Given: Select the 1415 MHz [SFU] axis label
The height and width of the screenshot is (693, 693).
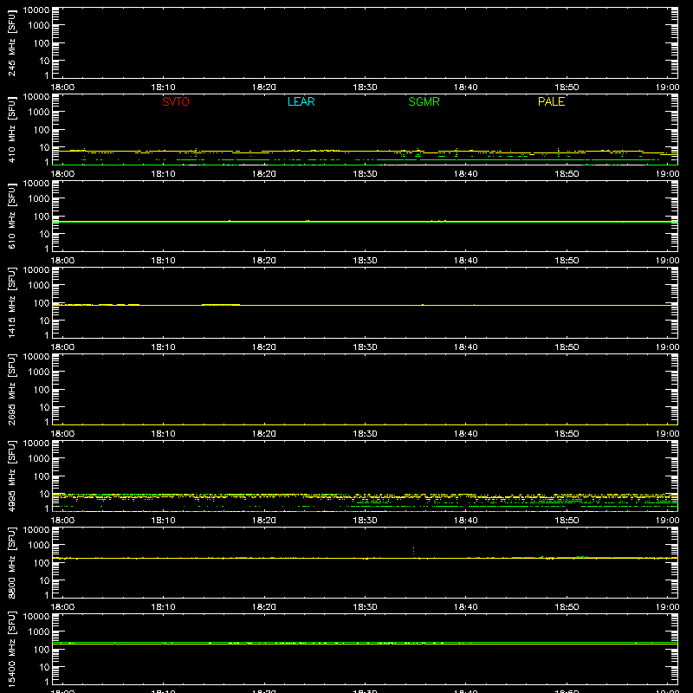Looking at the screenshot, I should 11,302.
